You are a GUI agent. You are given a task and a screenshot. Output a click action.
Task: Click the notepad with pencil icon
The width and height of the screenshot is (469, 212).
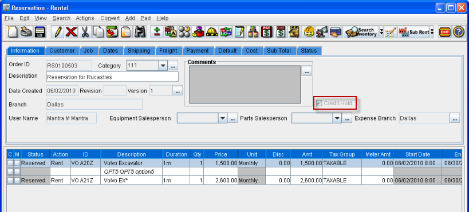239,31
